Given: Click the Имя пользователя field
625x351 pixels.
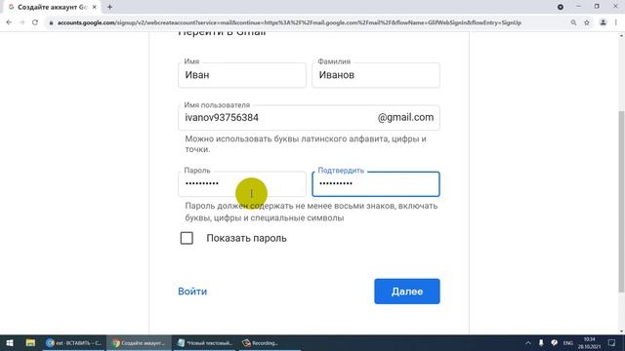Looking at the screenshot, I should pyautogui.click(x=309, y=118).
